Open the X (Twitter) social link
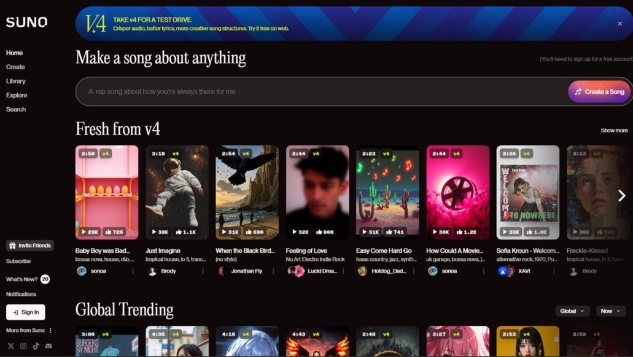633x357 pixels. click(11, 346)
